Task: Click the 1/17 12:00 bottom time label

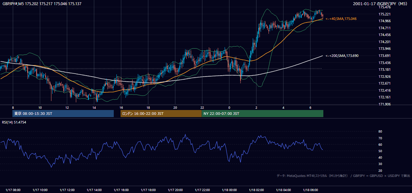Action: coord(67,190)
